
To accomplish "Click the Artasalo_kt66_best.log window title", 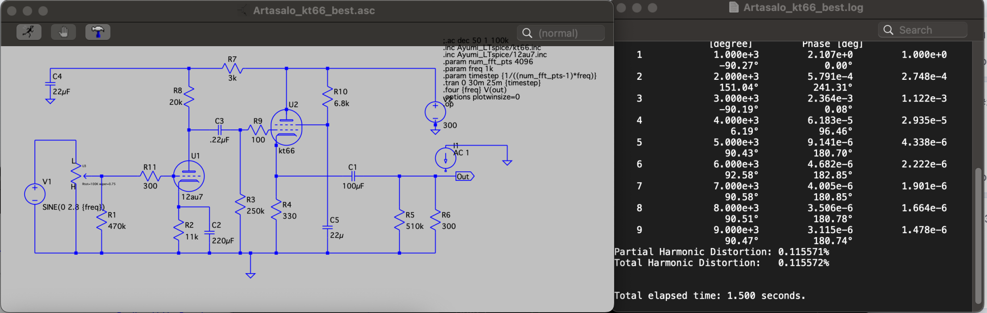I will pyautogui.click(x=803, y=8).
